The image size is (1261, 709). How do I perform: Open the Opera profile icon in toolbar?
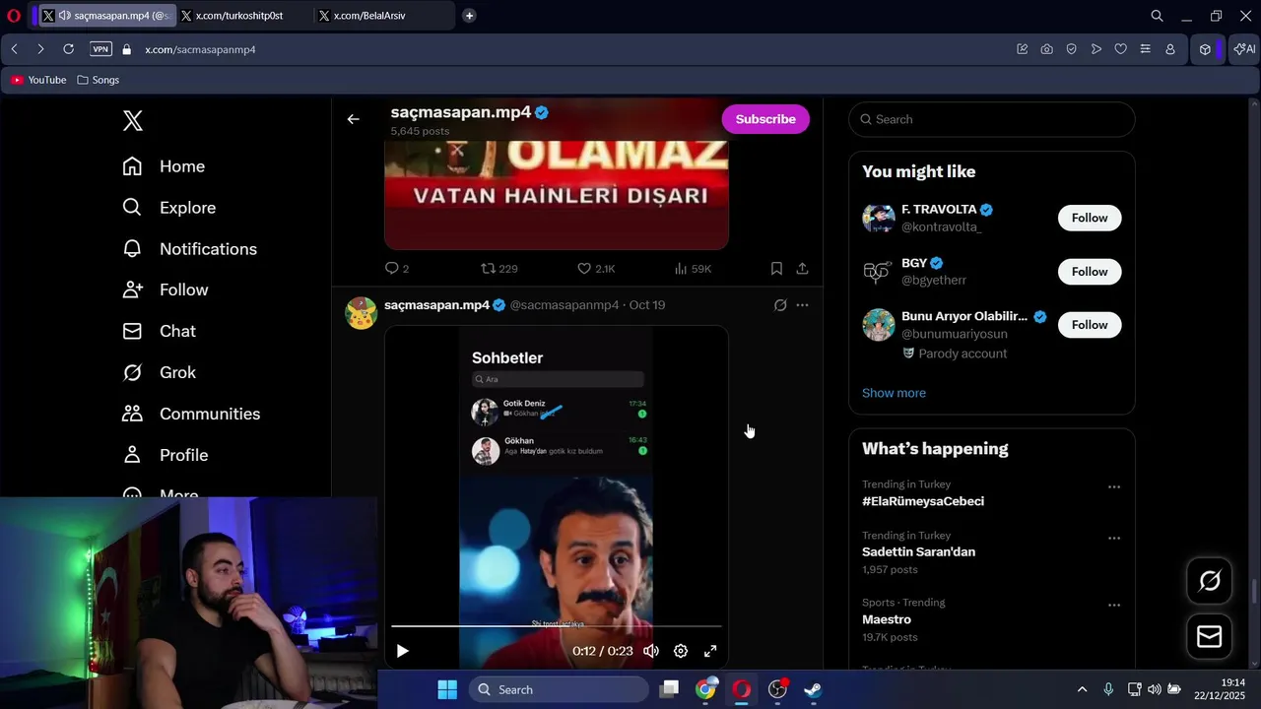click(1170, 49)
